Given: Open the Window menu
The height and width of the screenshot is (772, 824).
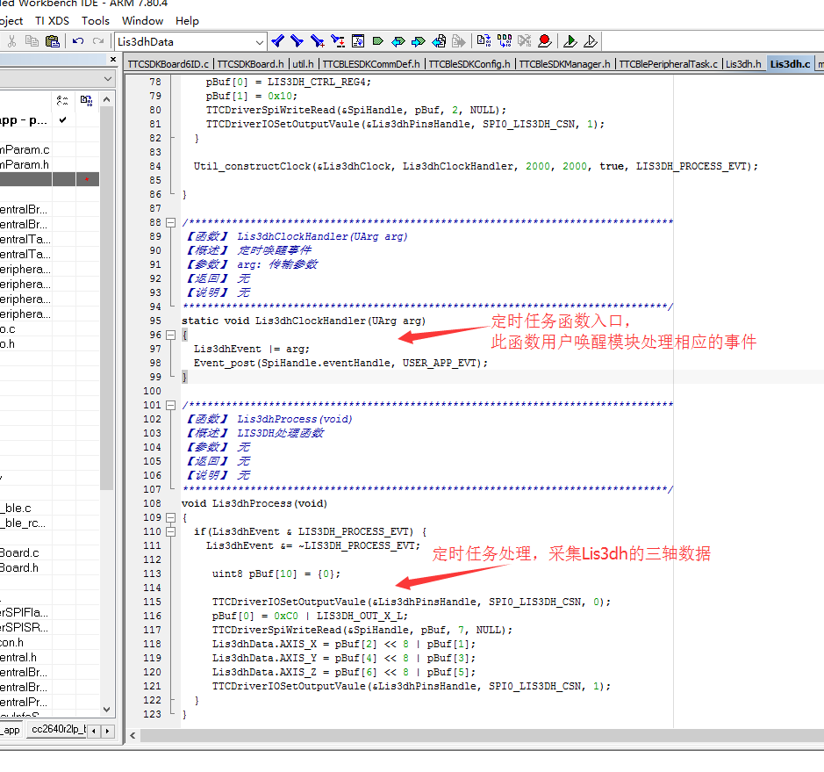Looking at the screenshot, I should coord(142,20).
